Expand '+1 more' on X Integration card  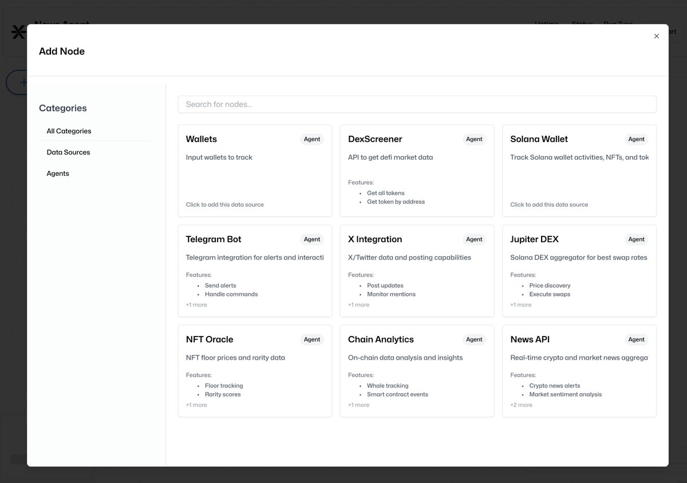point(358,305)
